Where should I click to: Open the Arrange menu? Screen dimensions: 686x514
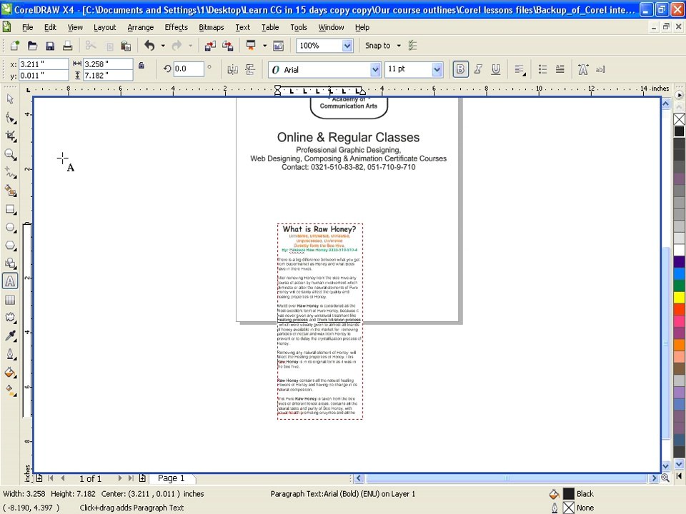click(x=141, y=27)
